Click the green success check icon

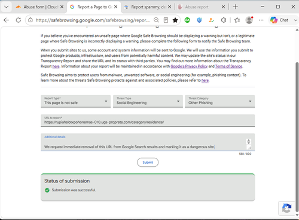click(47, 190)
